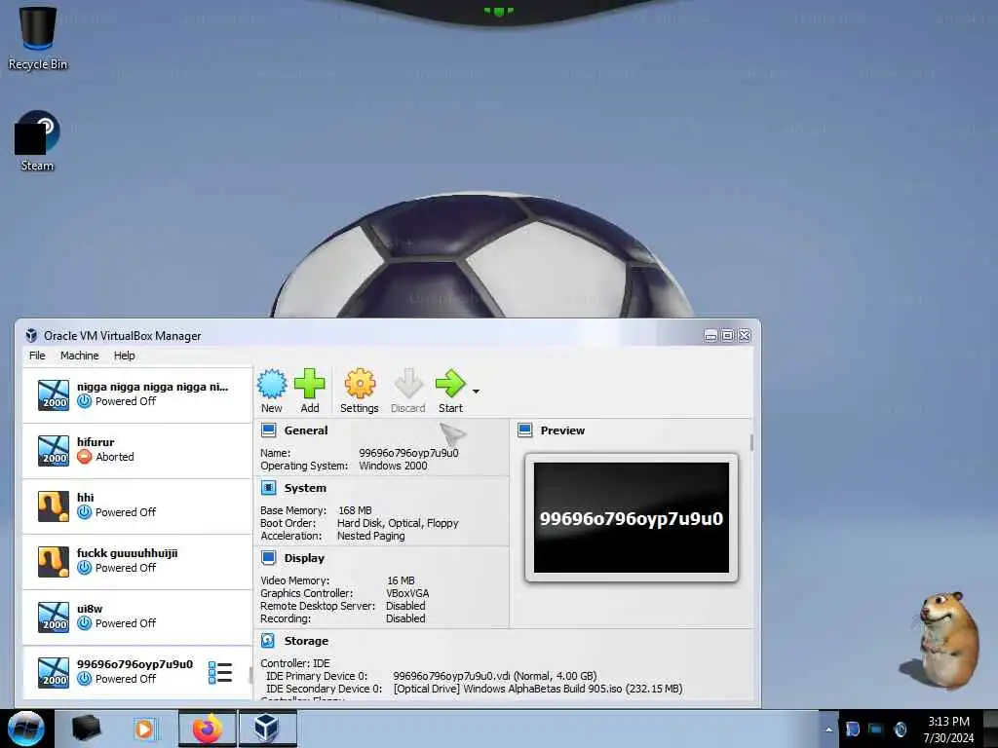Open the media player taskbar icon

144,729
